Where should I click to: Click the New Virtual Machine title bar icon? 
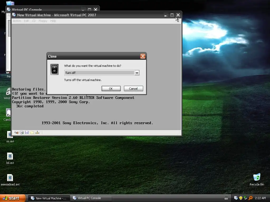point(14,15)
